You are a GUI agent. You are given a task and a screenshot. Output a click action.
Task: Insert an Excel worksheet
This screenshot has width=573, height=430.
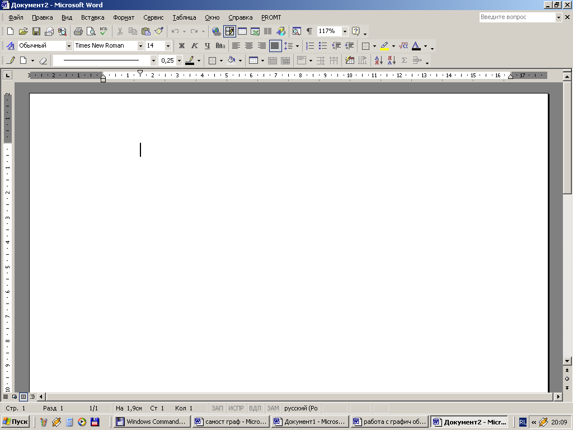click(255, 31)
